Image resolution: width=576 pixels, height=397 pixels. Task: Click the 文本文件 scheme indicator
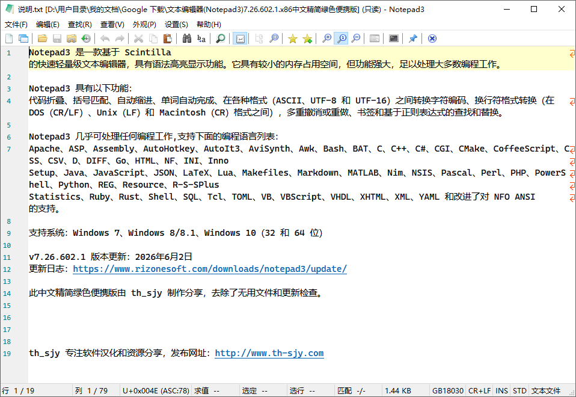coord(546,391)
